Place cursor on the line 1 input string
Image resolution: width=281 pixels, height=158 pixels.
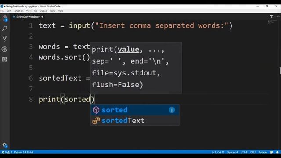(162, 25)
